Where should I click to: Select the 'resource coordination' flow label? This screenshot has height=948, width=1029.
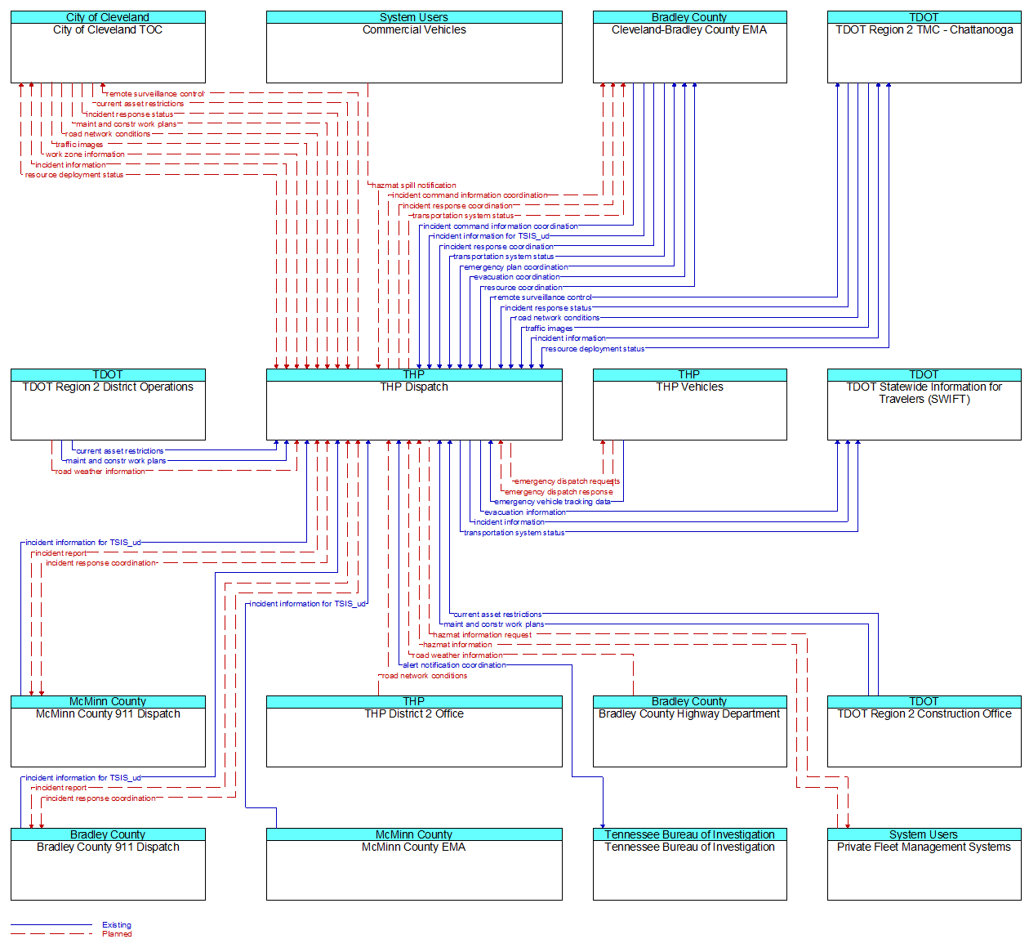(523, 288)
